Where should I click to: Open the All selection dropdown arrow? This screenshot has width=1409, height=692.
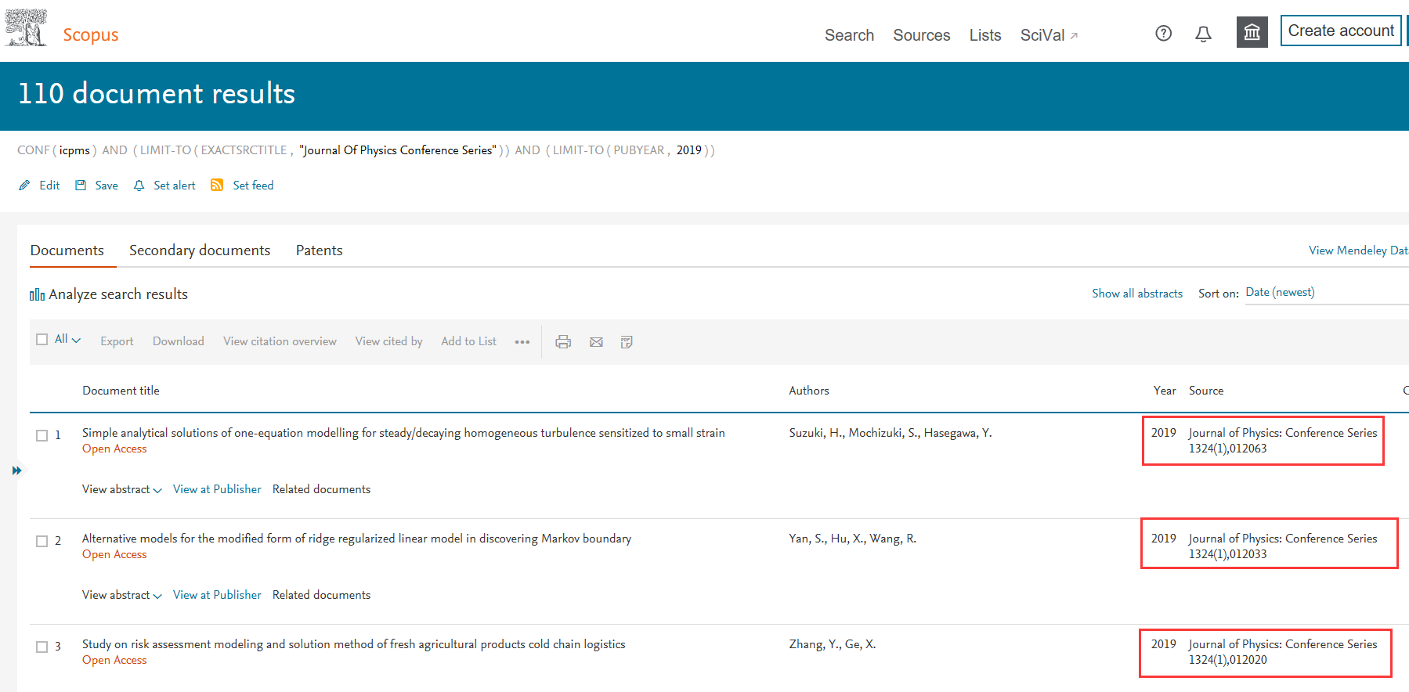(x=76, y=341)
